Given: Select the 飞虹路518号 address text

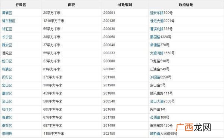Looking at the screenshot, I should coord(159,61).
